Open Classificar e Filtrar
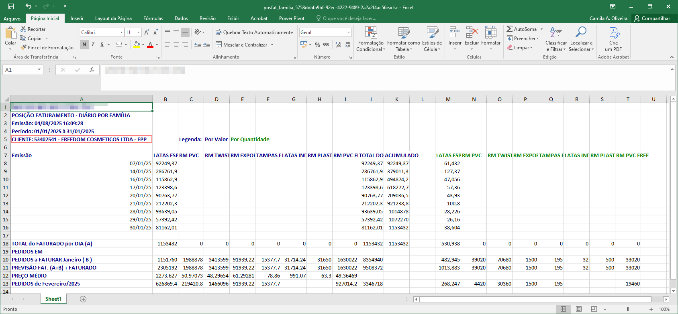This screenshot has height=314, width=678. (x=556, y=39)
